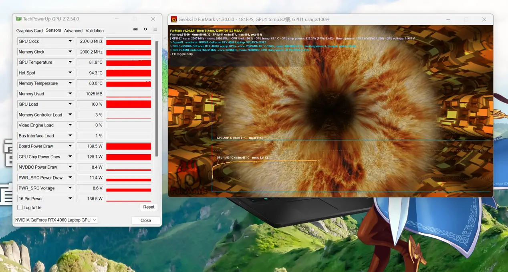508x272 pixels.
Task: Open the Advanced tab
Action: (x=73, y=30)
